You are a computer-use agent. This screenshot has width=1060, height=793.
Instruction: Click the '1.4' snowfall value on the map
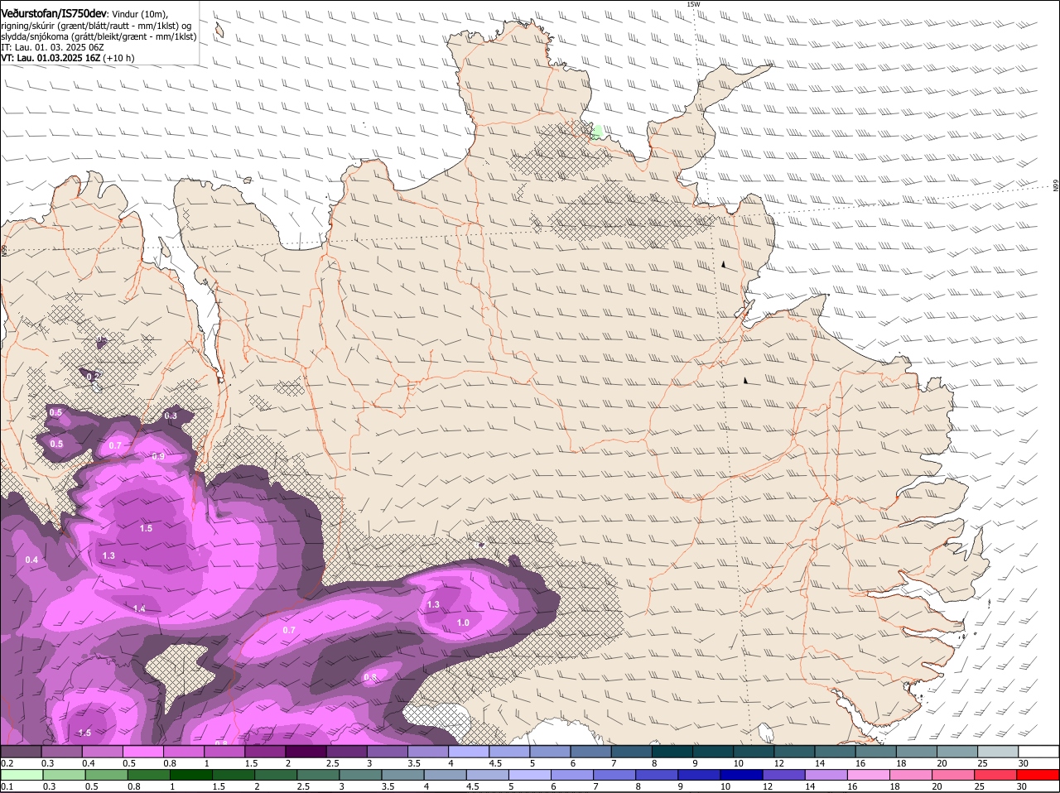point(139,608)
